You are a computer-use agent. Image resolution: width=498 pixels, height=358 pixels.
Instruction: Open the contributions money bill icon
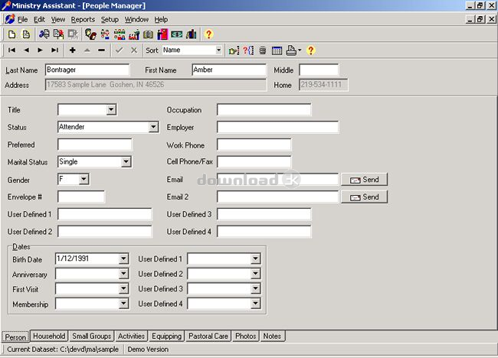click(x=176, y=34)
